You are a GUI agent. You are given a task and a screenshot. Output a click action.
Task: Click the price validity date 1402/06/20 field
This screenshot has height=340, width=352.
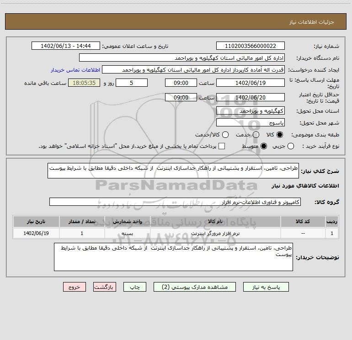[251, 97]
